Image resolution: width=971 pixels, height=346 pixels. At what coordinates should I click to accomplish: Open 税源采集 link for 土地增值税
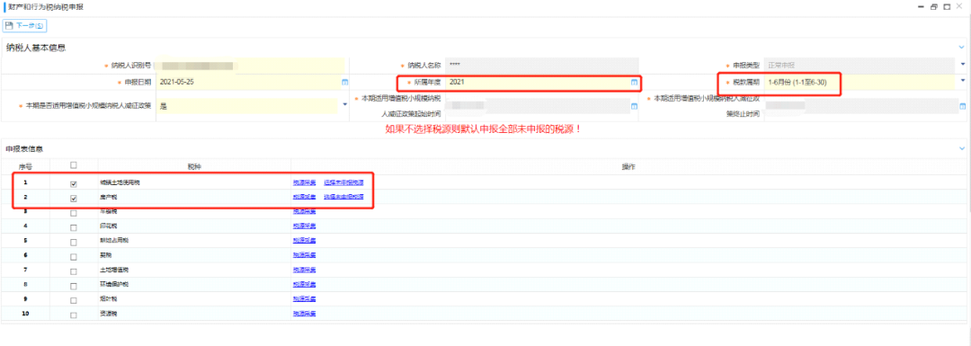click(x=305, y=270)
